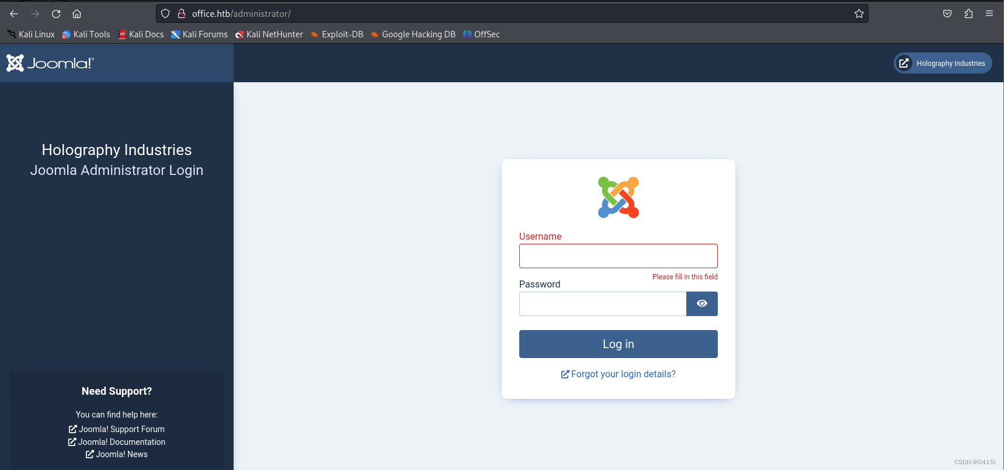The height and width of the screenshot is (470, 1004).
Task: Open Joomla! News link
Action: 117,454
